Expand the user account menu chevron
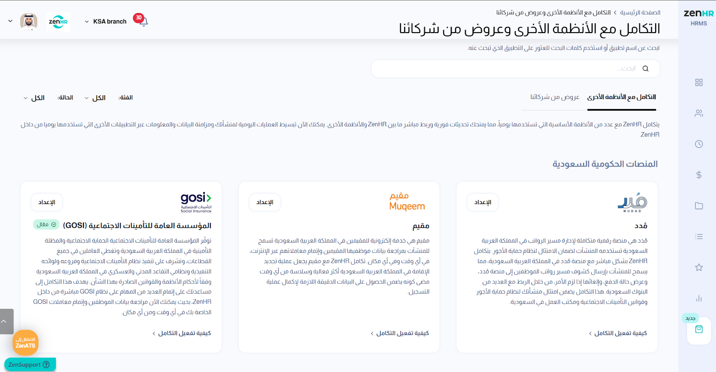This screenshot has width=716, height=372. point(10,21)
